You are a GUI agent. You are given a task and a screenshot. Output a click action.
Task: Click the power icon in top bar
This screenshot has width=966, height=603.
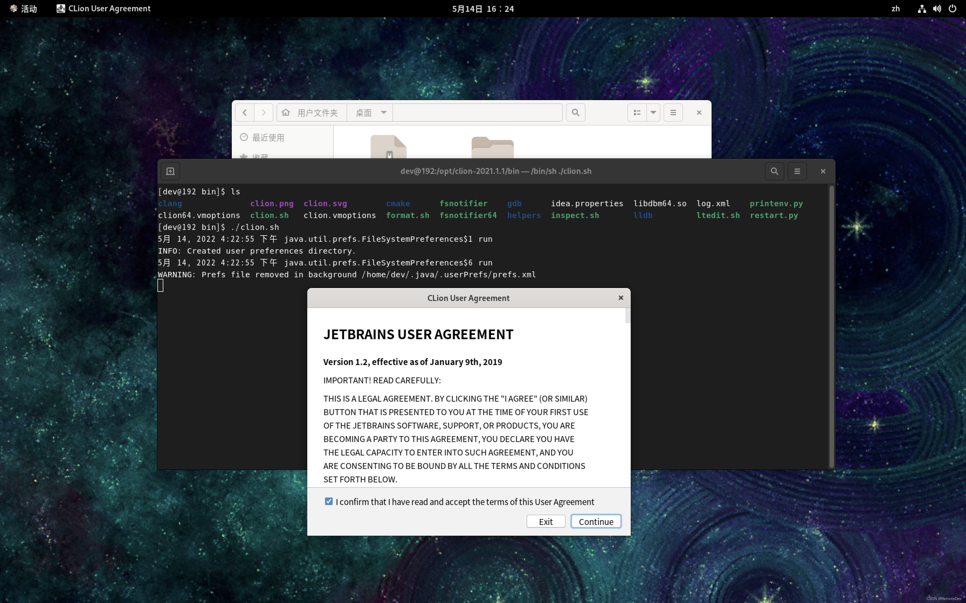pos(953,8)
